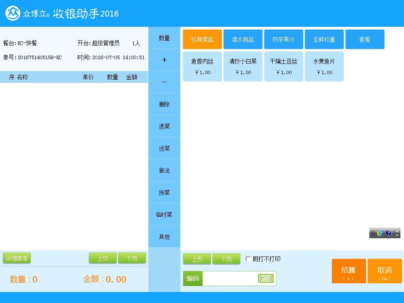Click the 众博立 logo icon in header
Image resolution: width=404 pixels, height=303 pixels.
click(13, 13)
